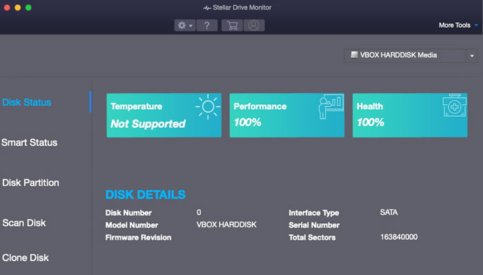Click the yellow minimize window button
The image size is (483, 275).
pyautogui.click(x=18, y=8)
